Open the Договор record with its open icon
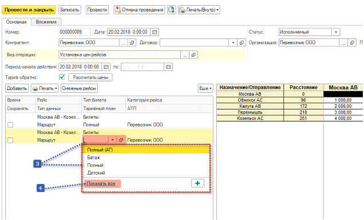 pyautogui.click(x=242, y=43)
